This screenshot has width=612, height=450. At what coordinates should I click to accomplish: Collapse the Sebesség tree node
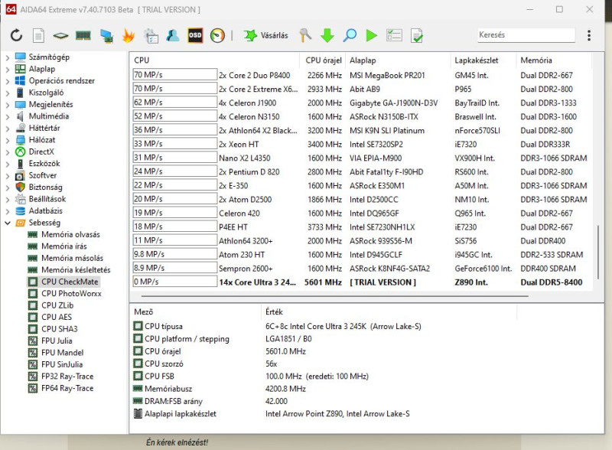click(8, 223)
